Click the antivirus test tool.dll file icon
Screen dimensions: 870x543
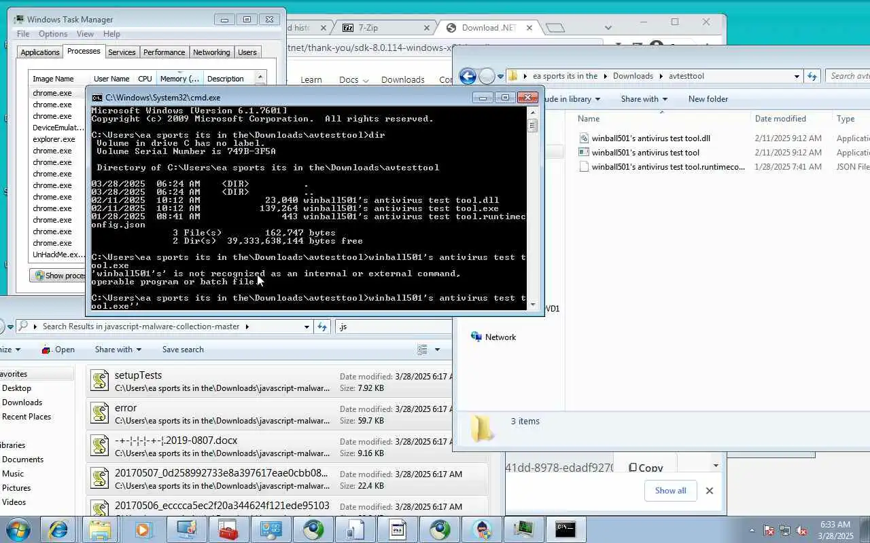click(x=583, y=138)
